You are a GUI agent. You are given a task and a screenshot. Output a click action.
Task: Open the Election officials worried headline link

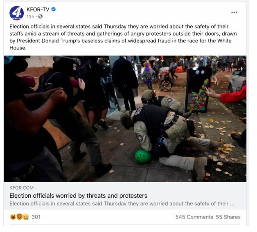coord(78,196)
